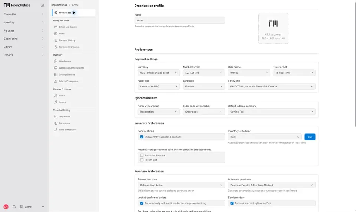Click the Currencies dollar icon
This screenshot has width=356, height=212.
pyautogui.click(x=56, y=123)
